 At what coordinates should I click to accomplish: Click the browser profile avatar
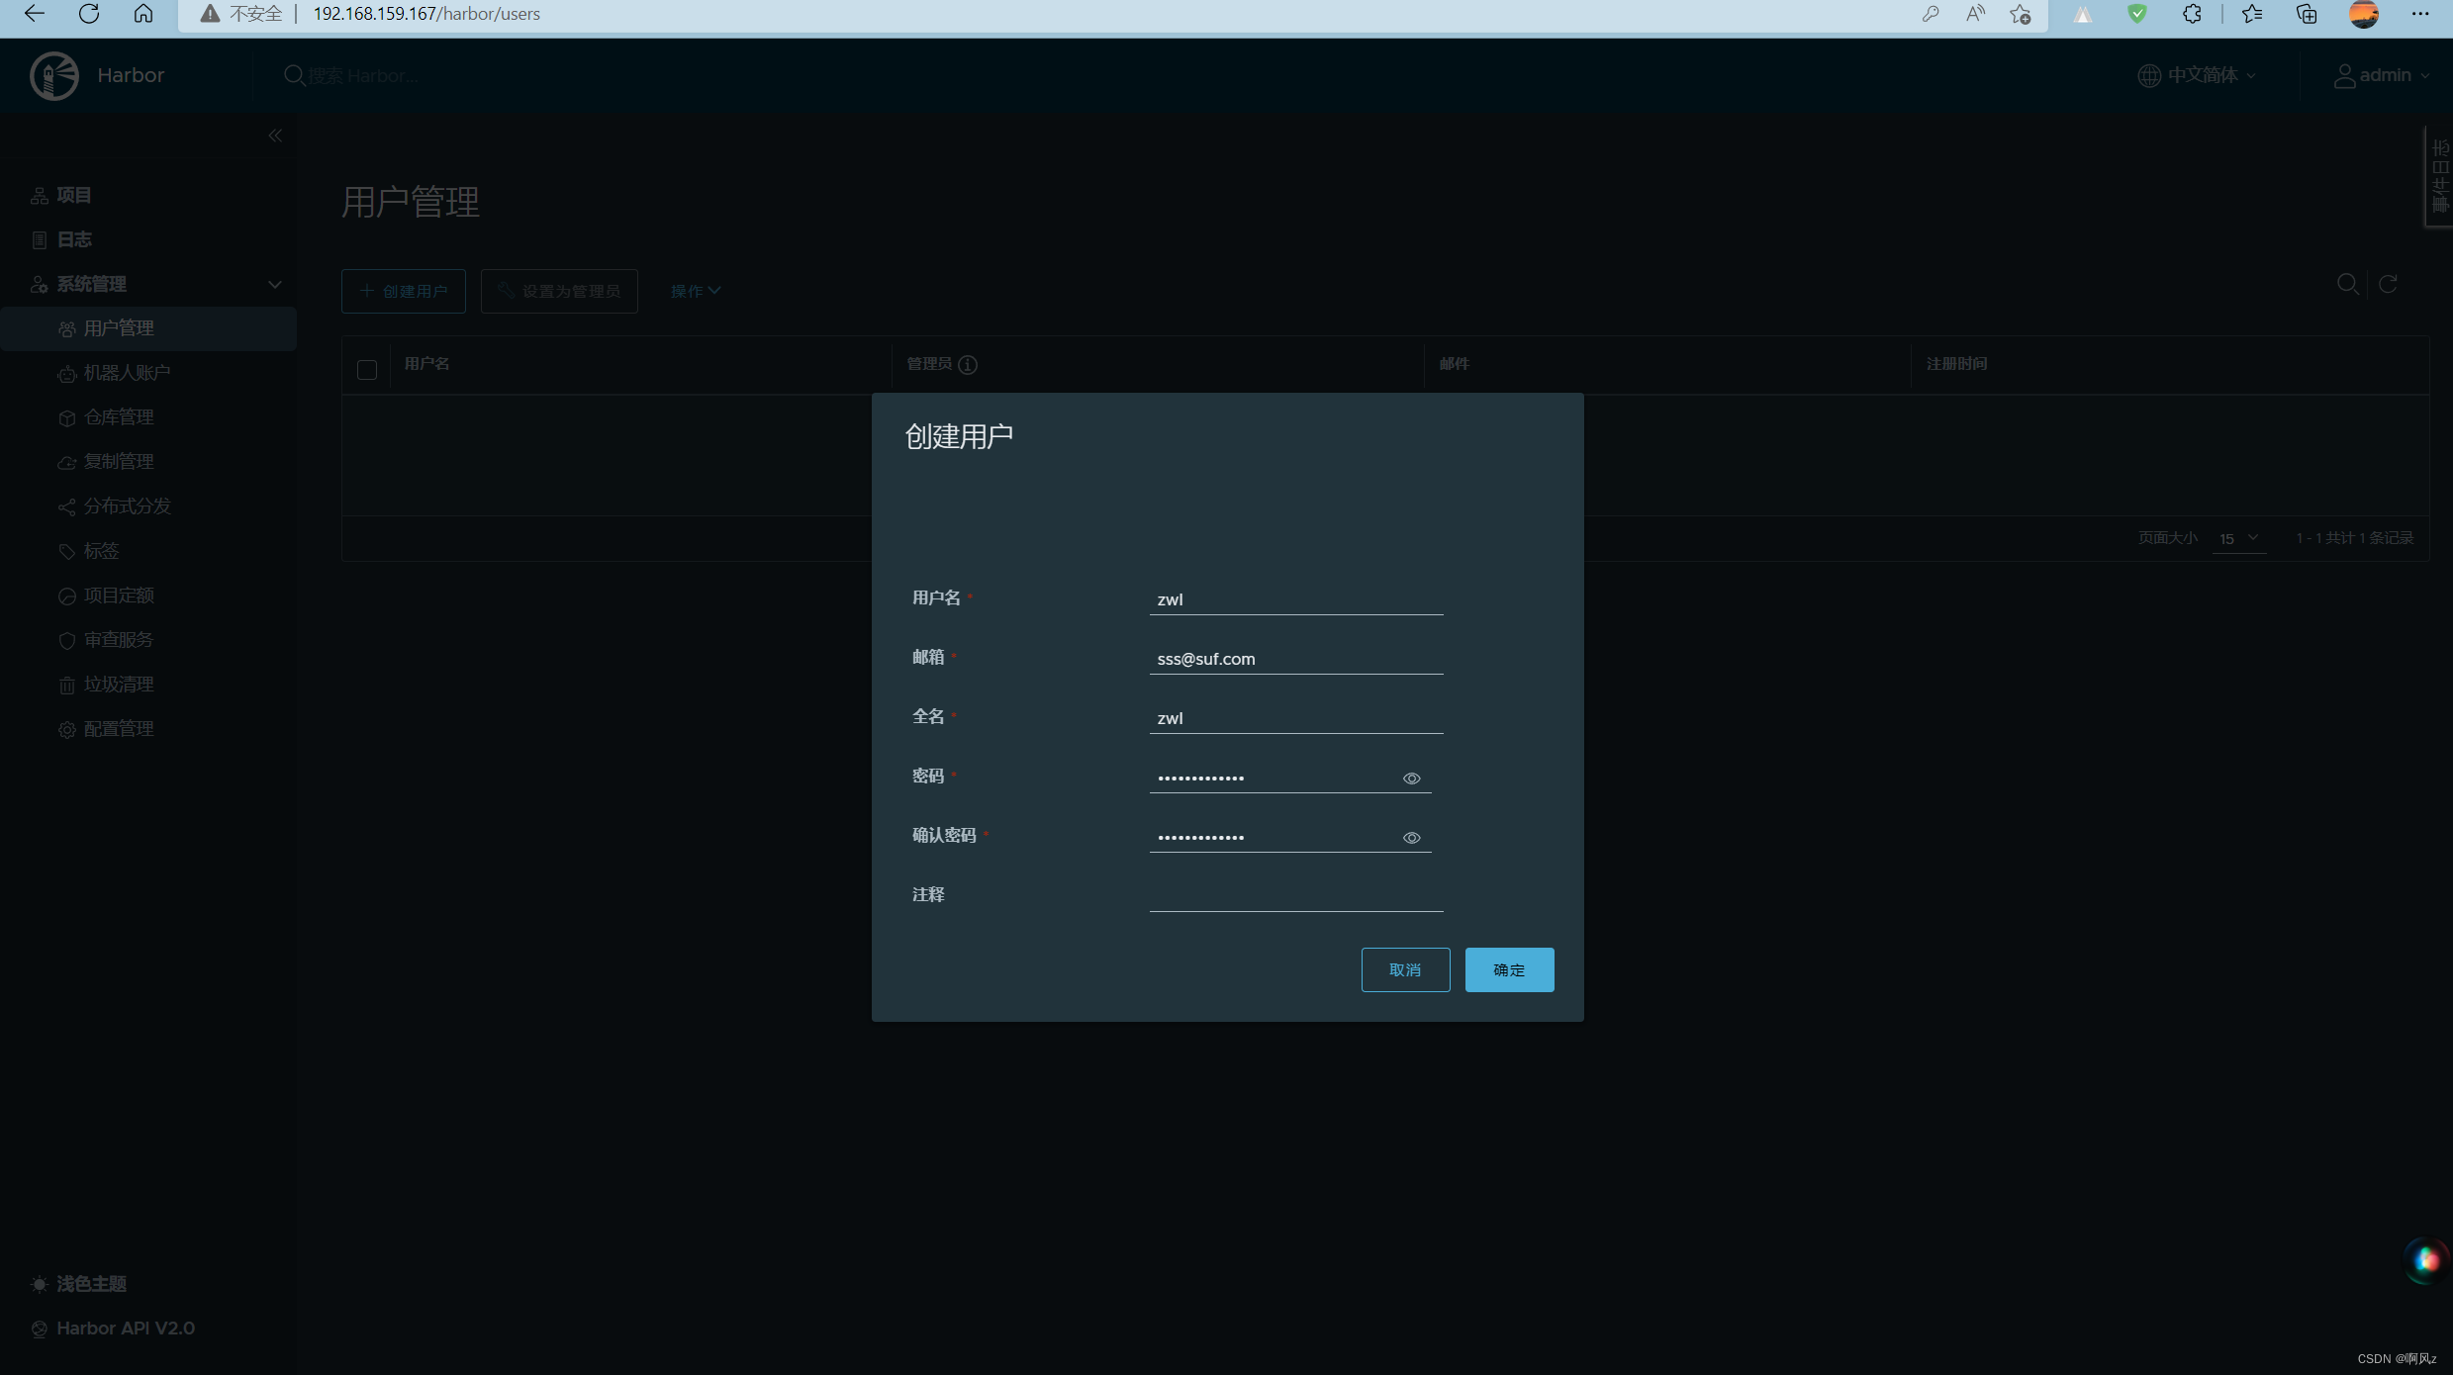[x=2364, y=14]
